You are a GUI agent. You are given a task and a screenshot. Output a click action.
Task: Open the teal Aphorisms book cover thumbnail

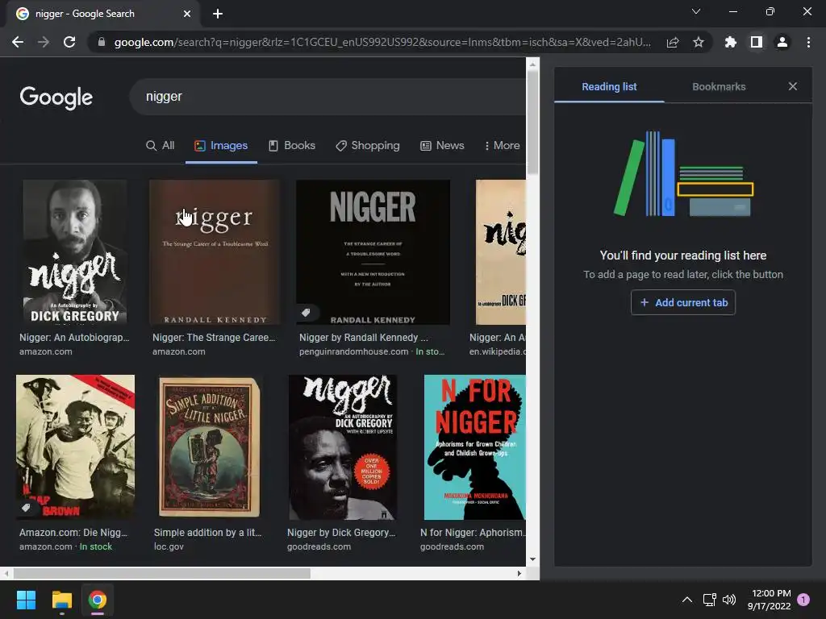(x=474, y=447)
